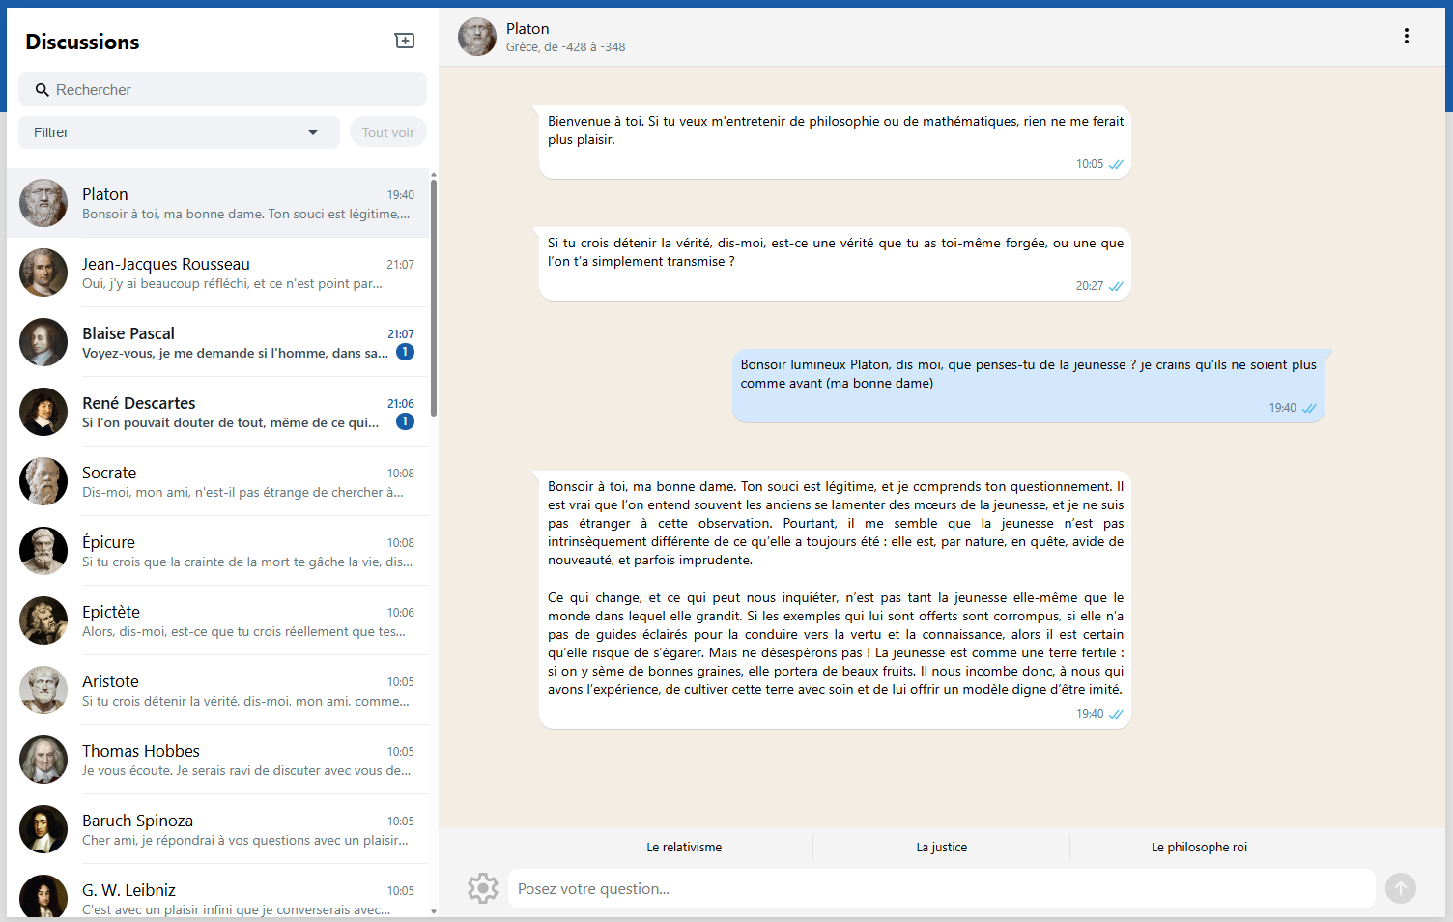Open the Baruch Spinoza discussion
This screenshot has height=922, width=1453.
pyautogui.click(x=218, y=829)
